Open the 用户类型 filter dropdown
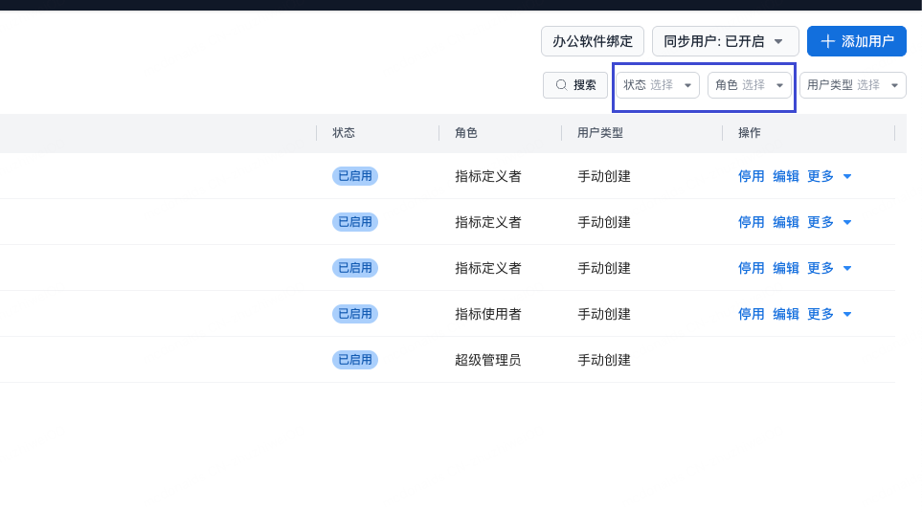 [853, 85]
